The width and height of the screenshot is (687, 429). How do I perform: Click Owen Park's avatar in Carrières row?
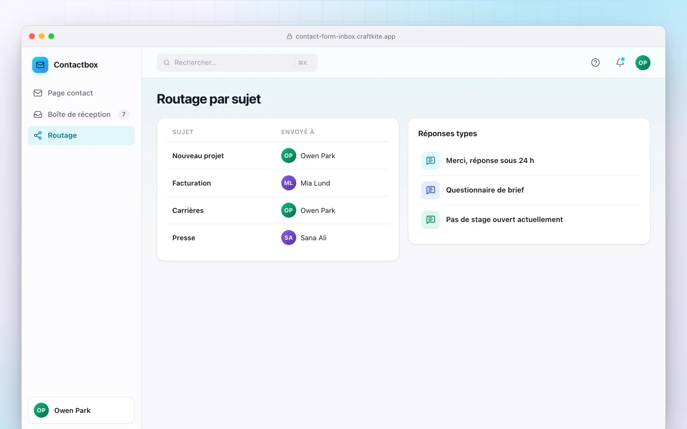pos(289,210)
